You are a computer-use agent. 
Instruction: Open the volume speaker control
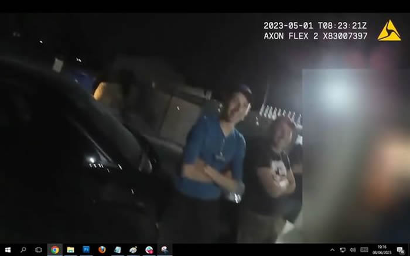point(353,250)
